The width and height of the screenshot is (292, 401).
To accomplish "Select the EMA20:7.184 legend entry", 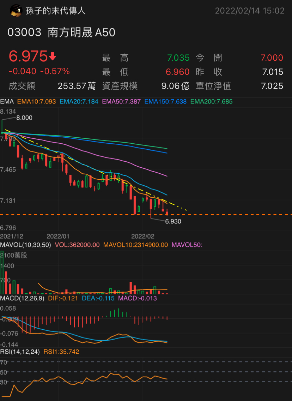I will point(79,102).
